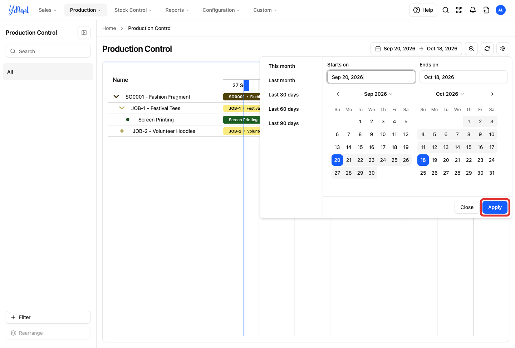Select the This month preset
This screenshot has height=348, width=515.
[282, 66]
